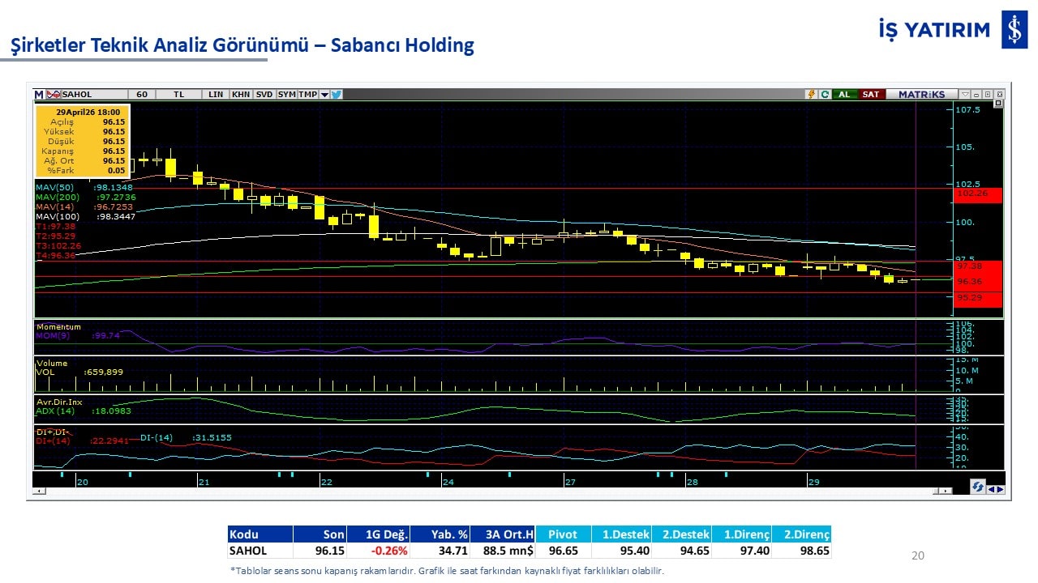Select the SYM toolbar item
Image resolution: width=1038 pixels, height=583 pixels.
[286, 95]
